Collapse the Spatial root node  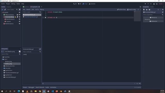point(2,12)
